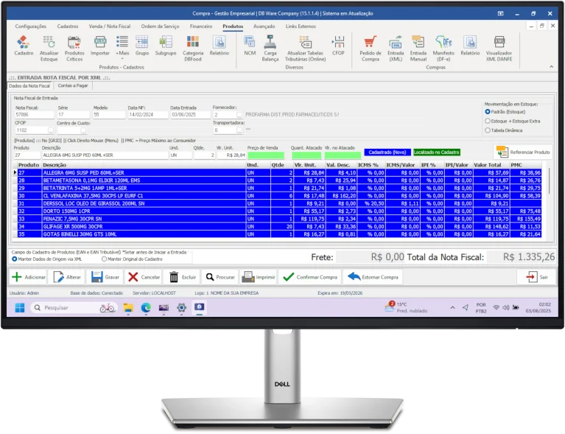This screenshot has height=434, width=565.
Task: Select the Estoque + Estoque Extra option
Action: coord(488,121)
